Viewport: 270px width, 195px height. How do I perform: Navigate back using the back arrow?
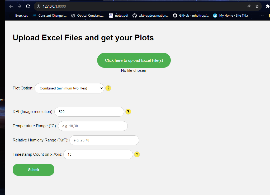pos(11,6)
